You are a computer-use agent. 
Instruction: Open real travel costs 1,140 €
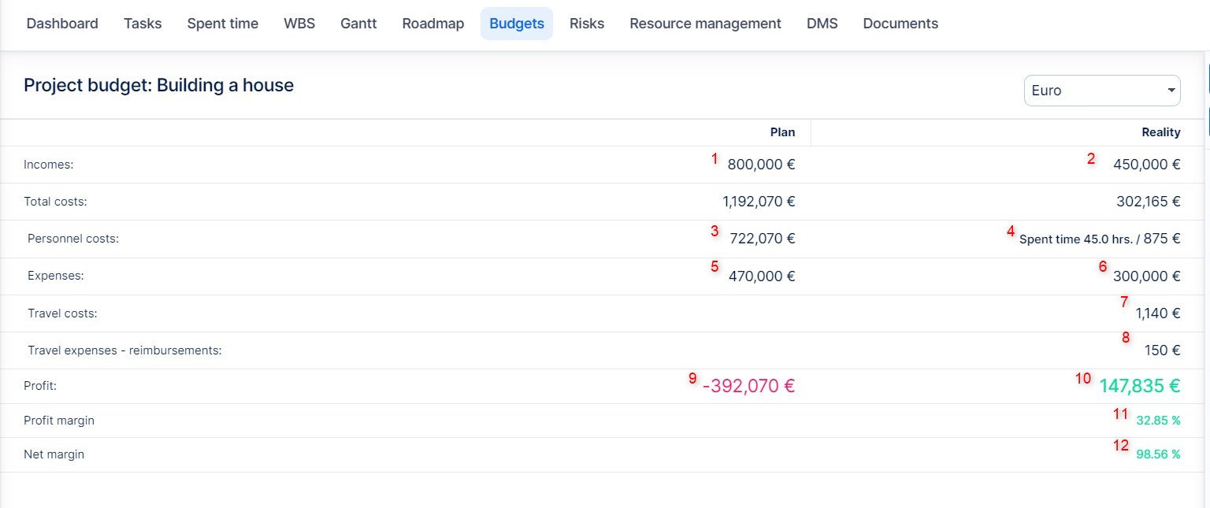tap(1157, 313)
